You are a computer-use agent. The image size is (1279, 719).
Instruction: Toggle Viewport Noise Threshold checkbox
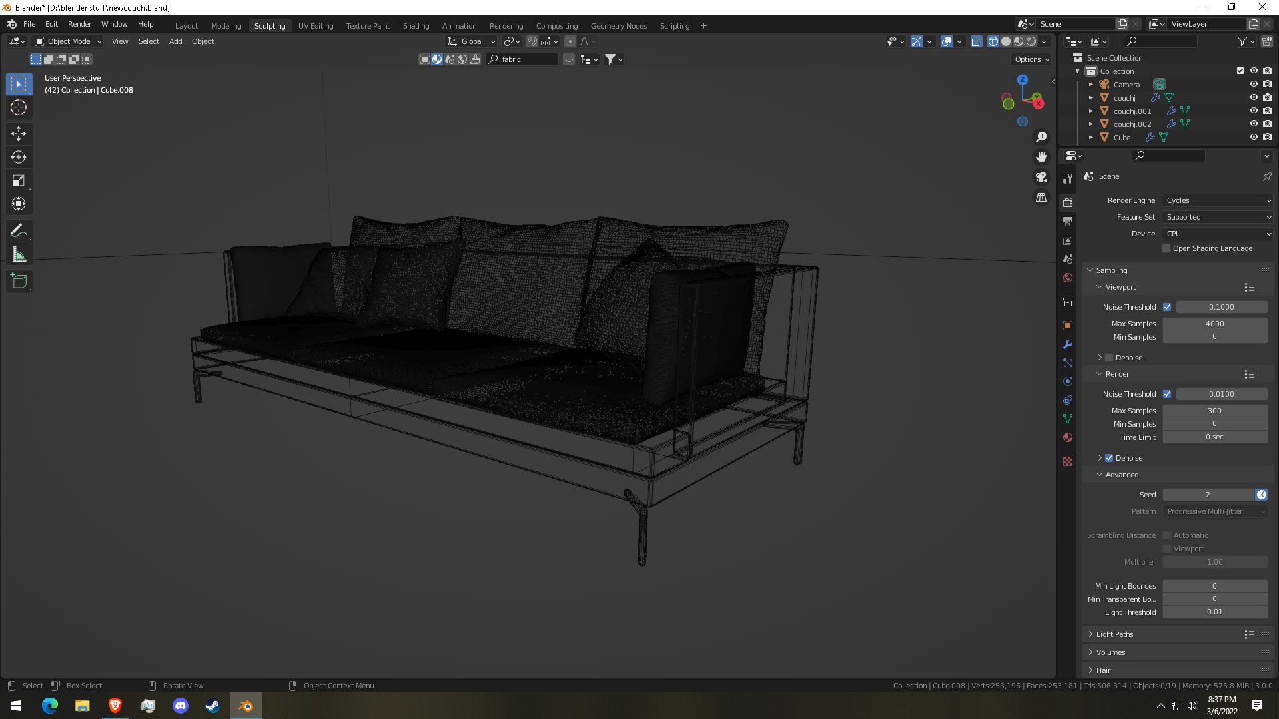1167,307
